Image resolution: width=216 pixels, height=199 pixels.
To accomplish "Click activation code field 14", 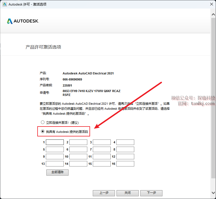I will (78, 164).
